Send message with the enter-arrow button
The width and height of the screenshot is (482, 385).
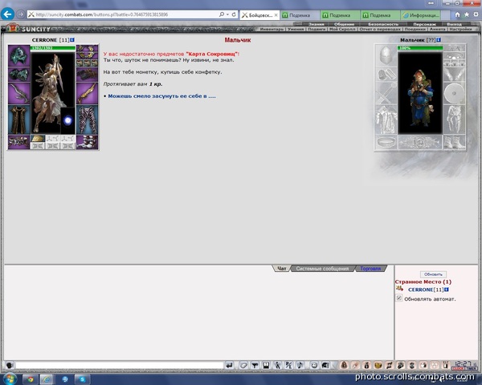coord(229,366)
